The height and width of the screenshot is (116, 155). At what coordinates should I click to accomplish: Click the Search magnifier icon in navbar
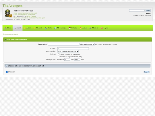point(15,28)
